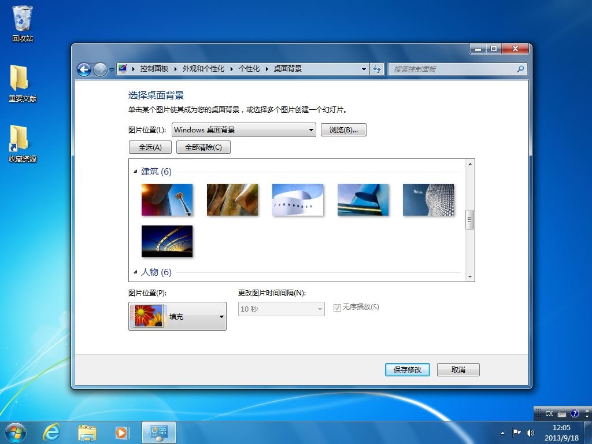Select the silver dotted building wallpaper
Image resolution: width=592 pixels, height=444 pixels.
click(x=428, y=199)
